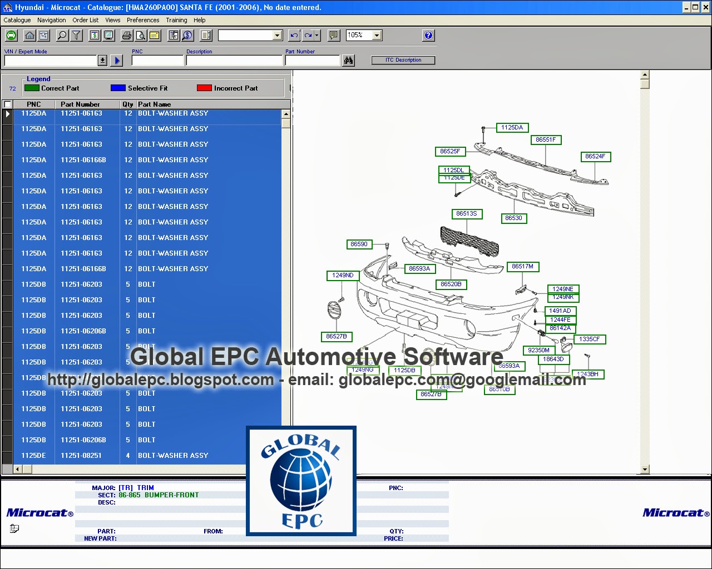Screen dimensions: 712x569
Task: Click the Undo arrow icon
Action: coord(294,35)
